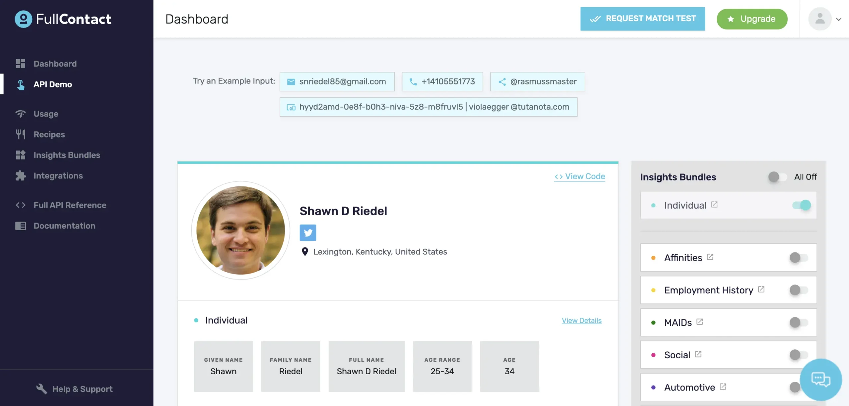Open Automotive bundle external link icon

click(723, 387)
